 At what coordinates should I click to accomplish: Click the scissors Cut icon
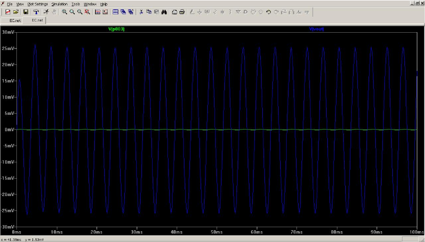(141, 11)
